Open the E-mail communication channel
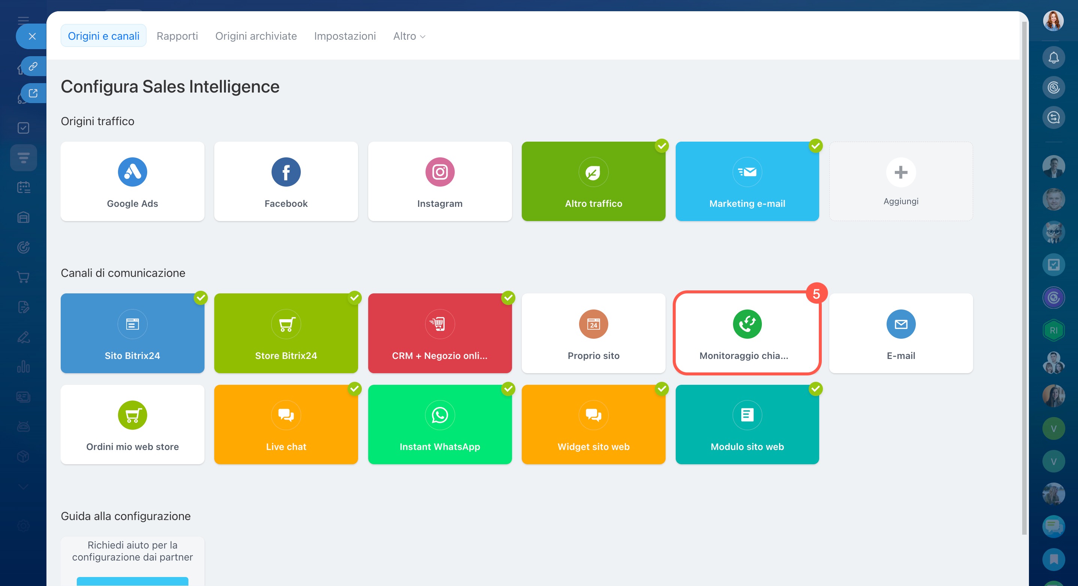1078x586 pixels. click(x=900, y=333)
